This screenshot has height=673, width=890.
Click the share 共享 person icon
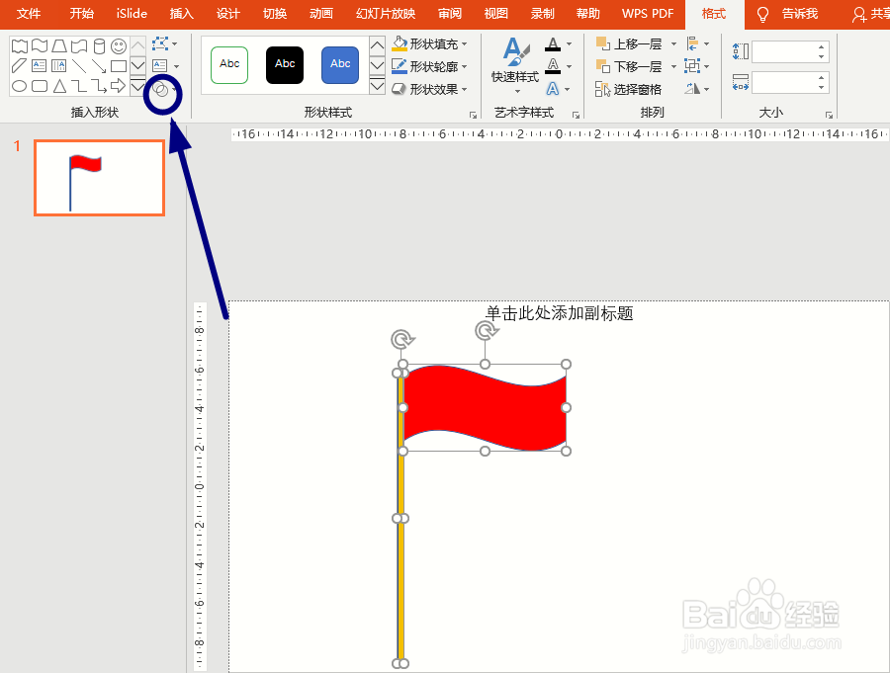click(858, 15)
